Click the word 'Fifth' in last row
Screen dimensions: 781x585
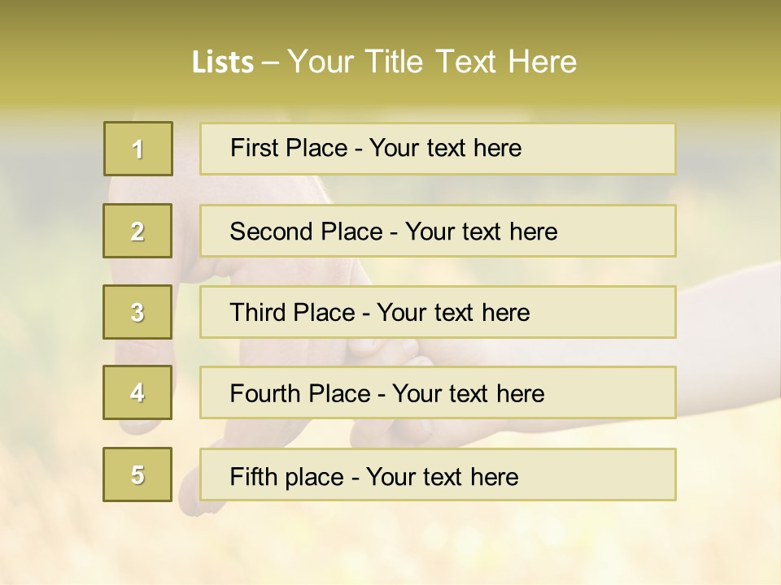[254, 476]
